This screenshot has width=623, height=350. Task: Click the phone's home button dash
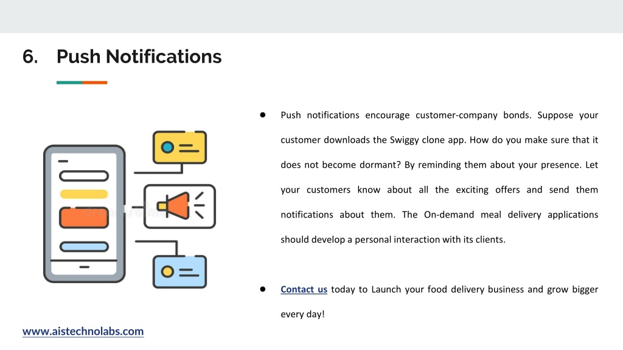tap(84, 267)
